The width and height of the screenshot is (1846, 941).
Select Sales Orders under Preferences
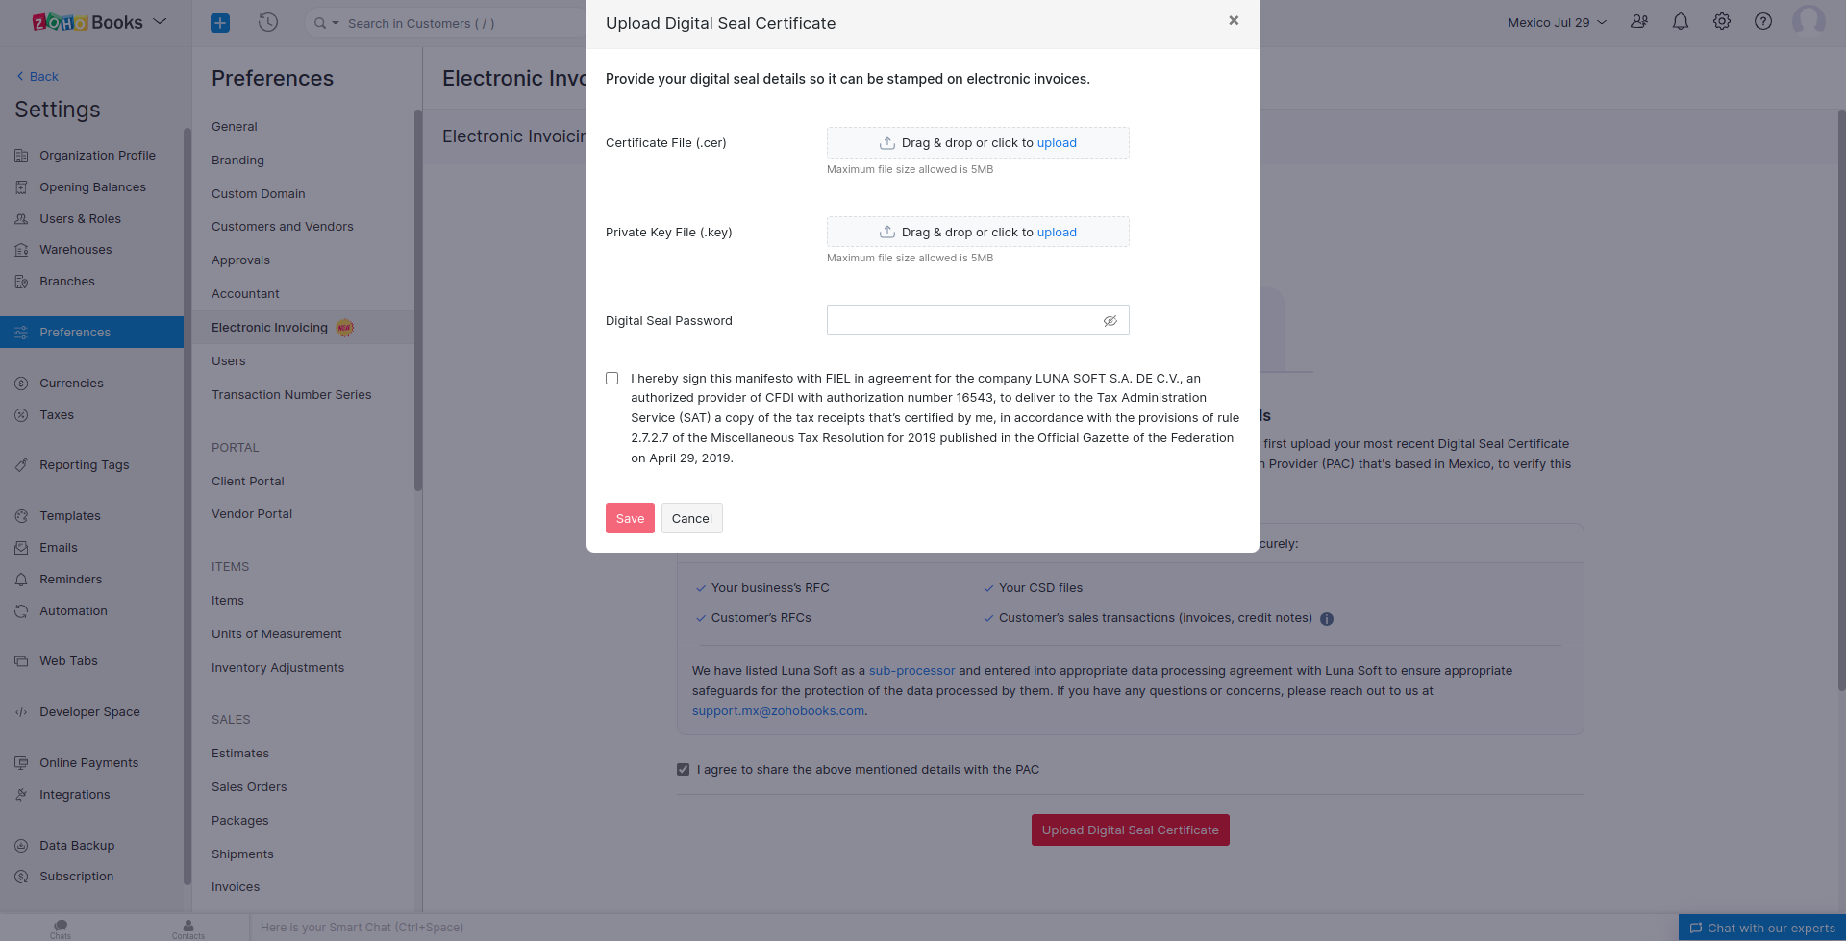[249, 786]
